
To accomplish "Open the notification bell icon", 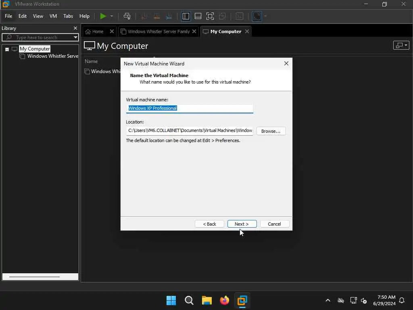I will click(x=402, y=300).
